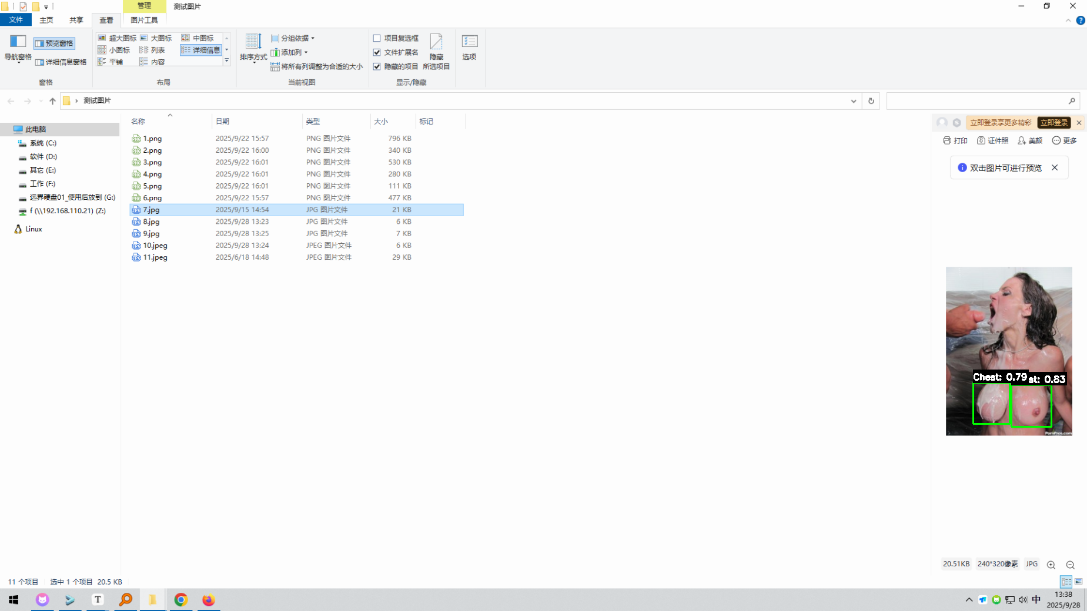Open Google Chrome from the taskbar
The width and height of the screenshot is (1087, 611).
point(180,599)
